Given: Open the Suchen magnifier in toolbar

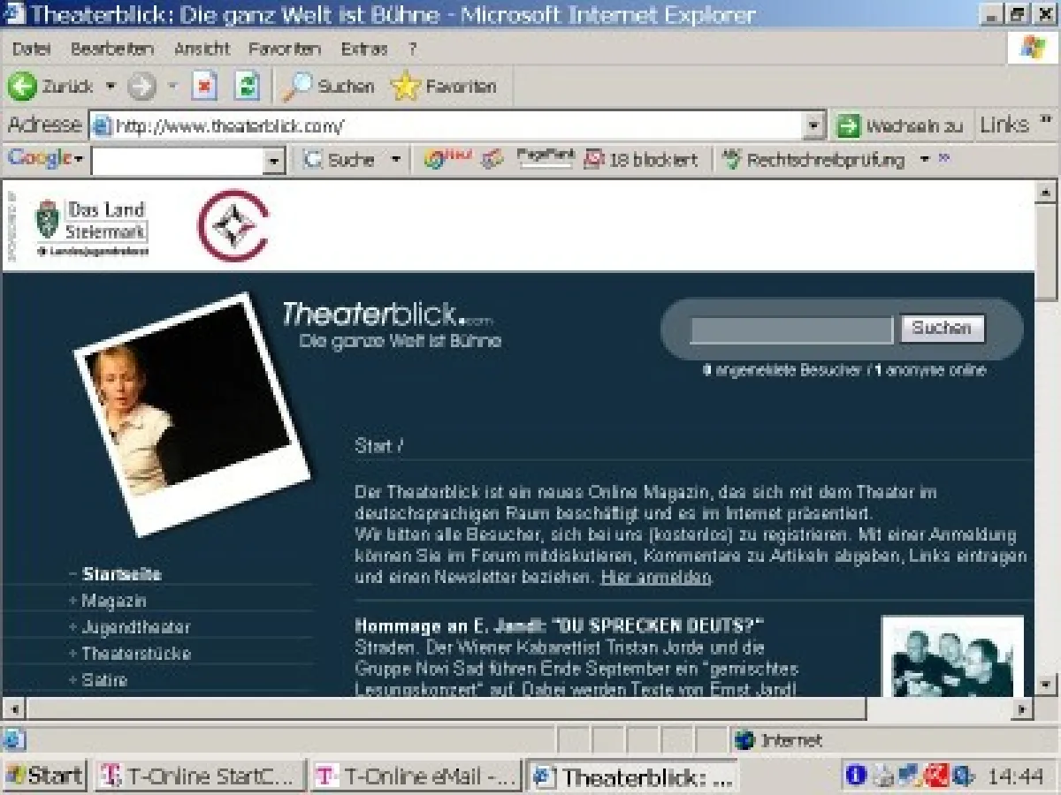Looking at the screenshot, I should coord(298,87).
